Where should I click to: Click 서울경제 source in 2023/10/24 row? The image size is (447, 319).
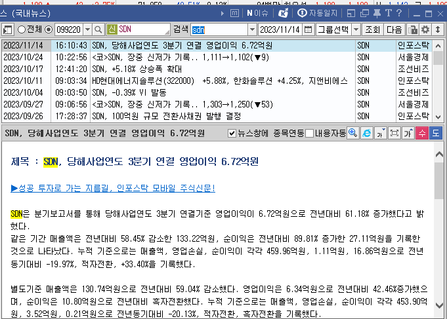point(414,57)
